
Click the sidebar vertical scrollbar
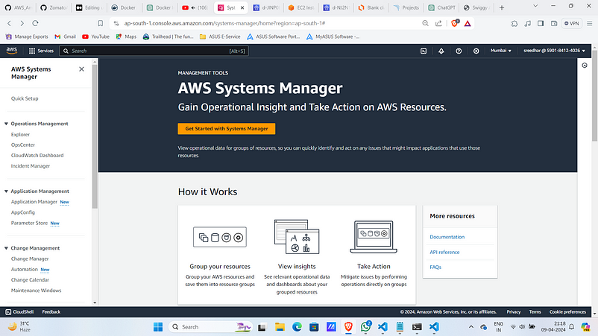coord(95,137)
